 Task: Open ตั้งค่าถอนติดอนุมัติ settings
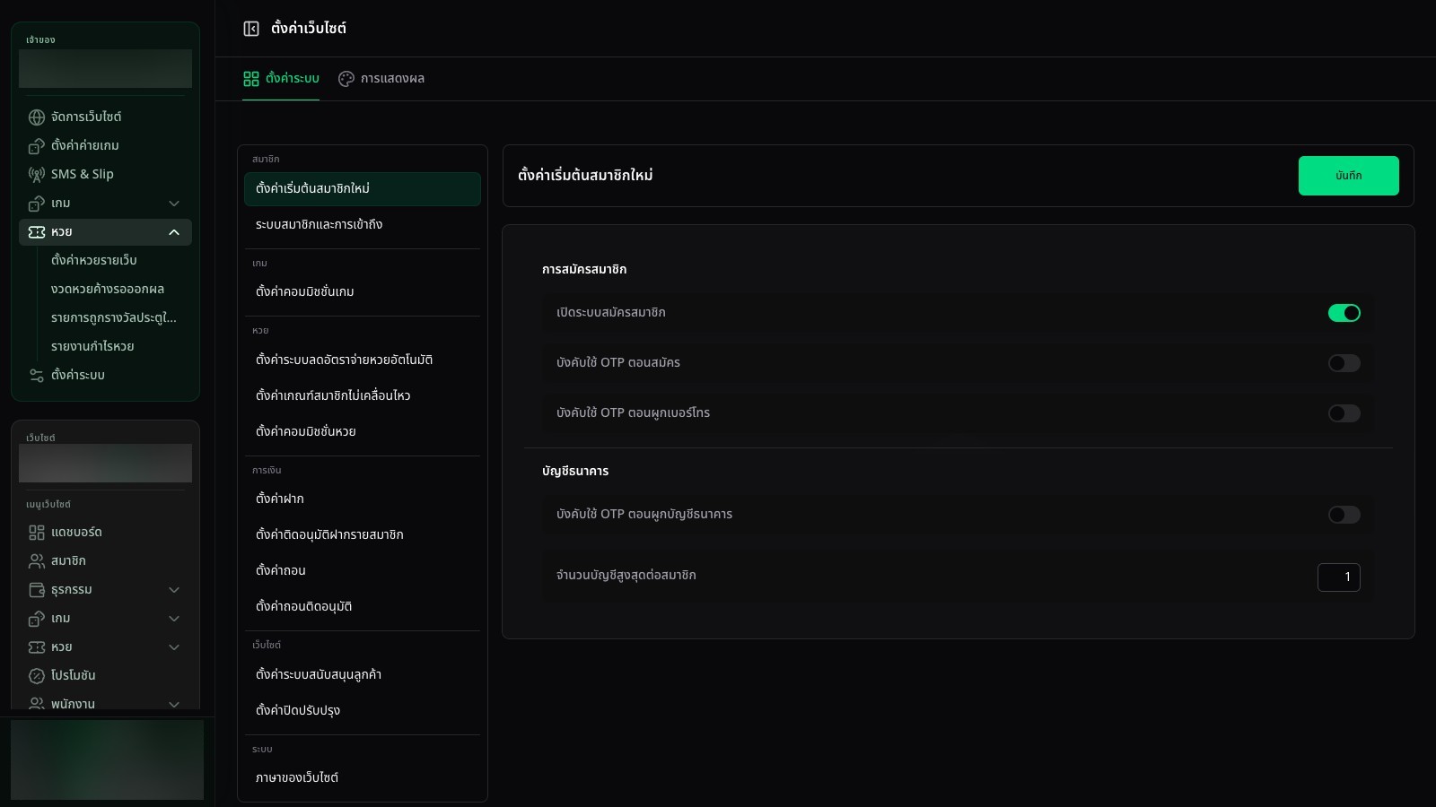click(363, 607)
